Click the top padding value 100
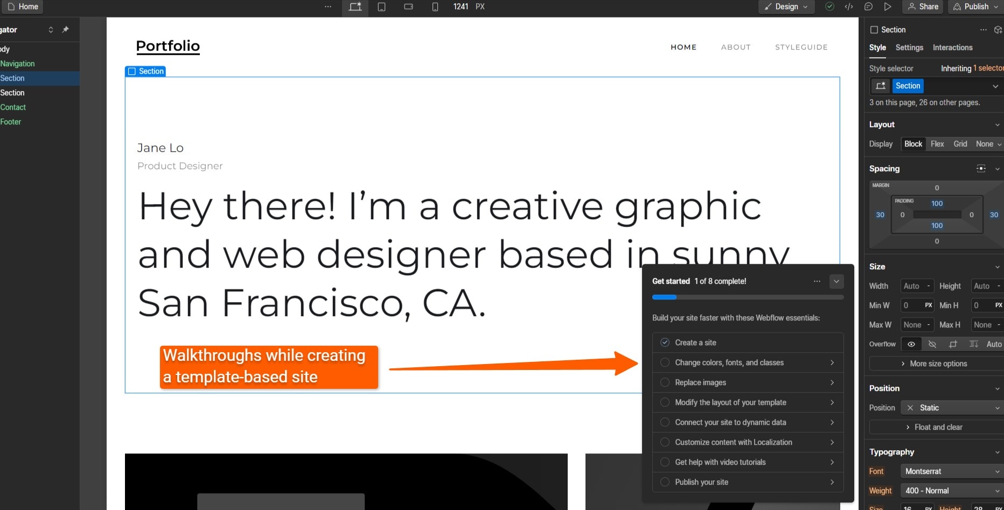 click(x=937, y=204)
